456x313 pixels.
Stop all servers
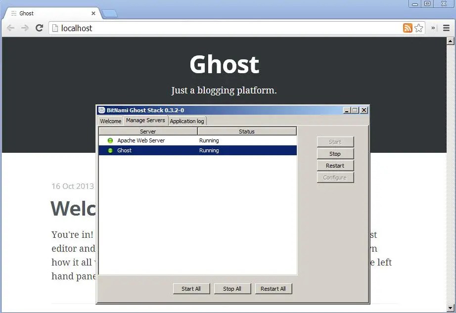(232, 289)
